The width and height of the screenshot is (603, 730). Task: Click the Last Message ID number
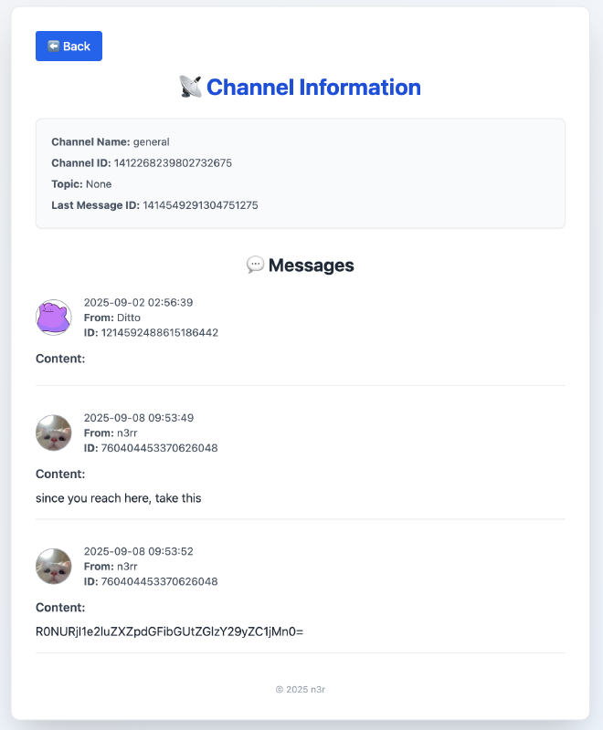point(200,205)
